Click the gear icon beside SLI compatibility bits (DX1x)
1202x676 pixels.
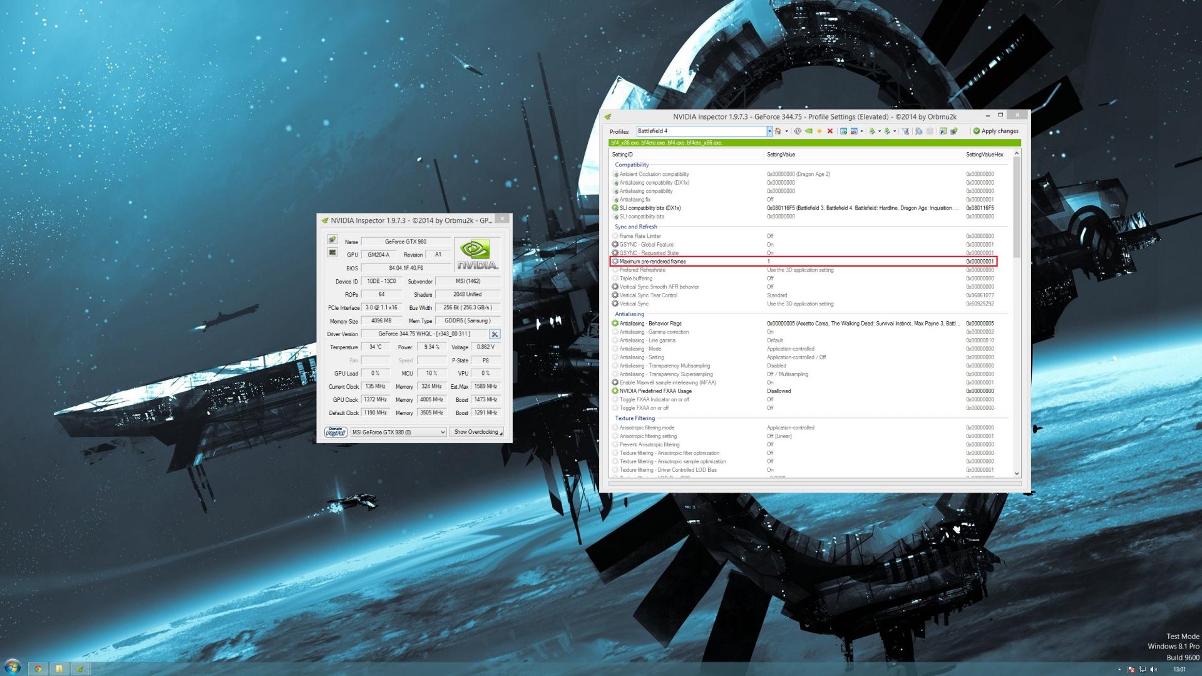615,208
